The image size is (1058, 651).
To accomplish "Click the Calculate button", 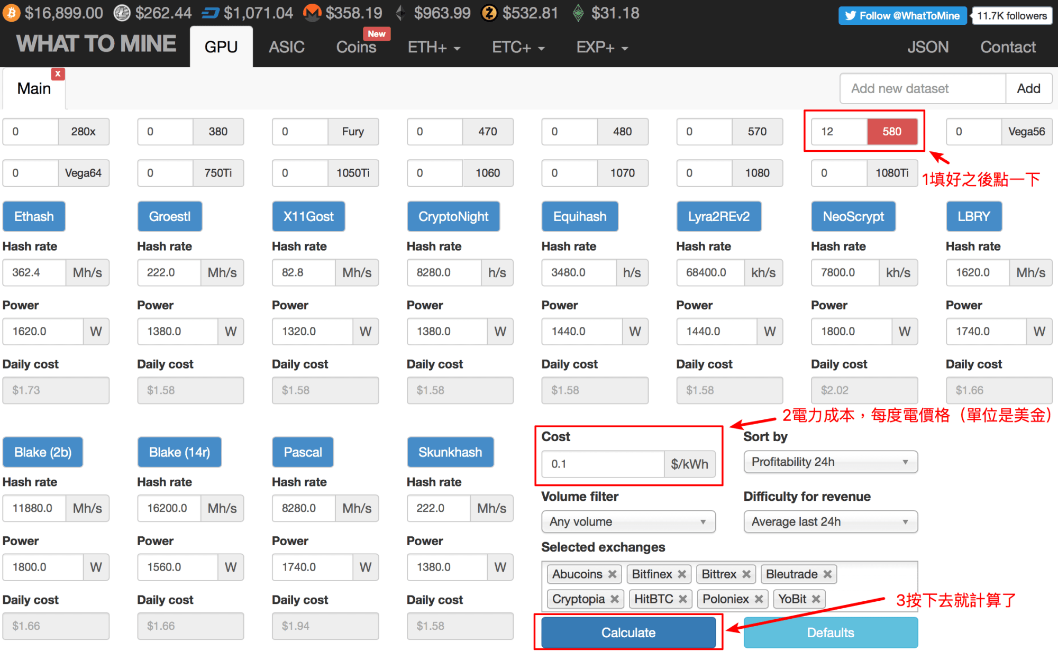I will [x=628, y=632].
